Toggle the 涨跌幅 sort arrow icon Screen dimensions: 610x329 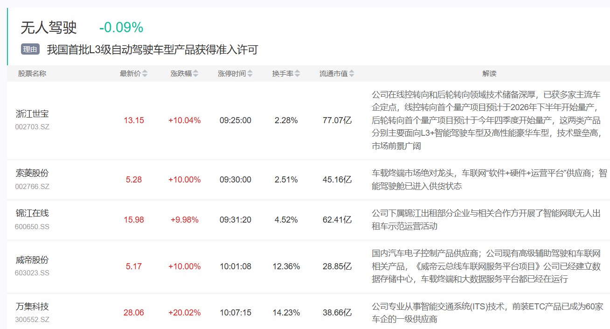(196, 74)
